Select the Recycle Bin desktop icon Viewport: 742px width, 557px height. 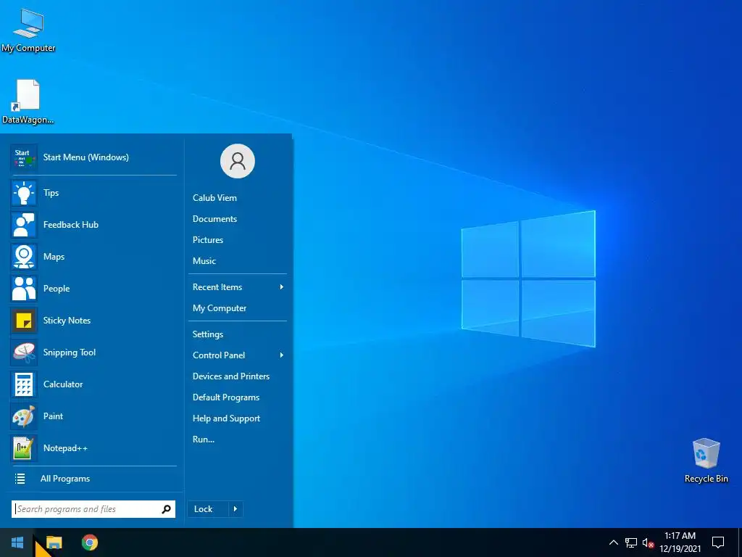(x=706, y=461)
